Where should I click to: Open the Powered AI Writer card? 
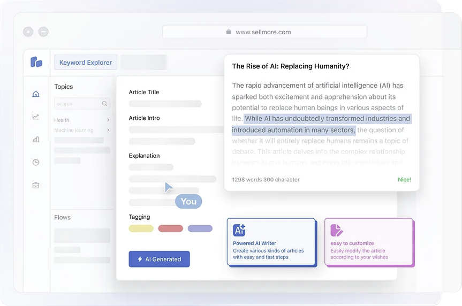pos(271,242)
